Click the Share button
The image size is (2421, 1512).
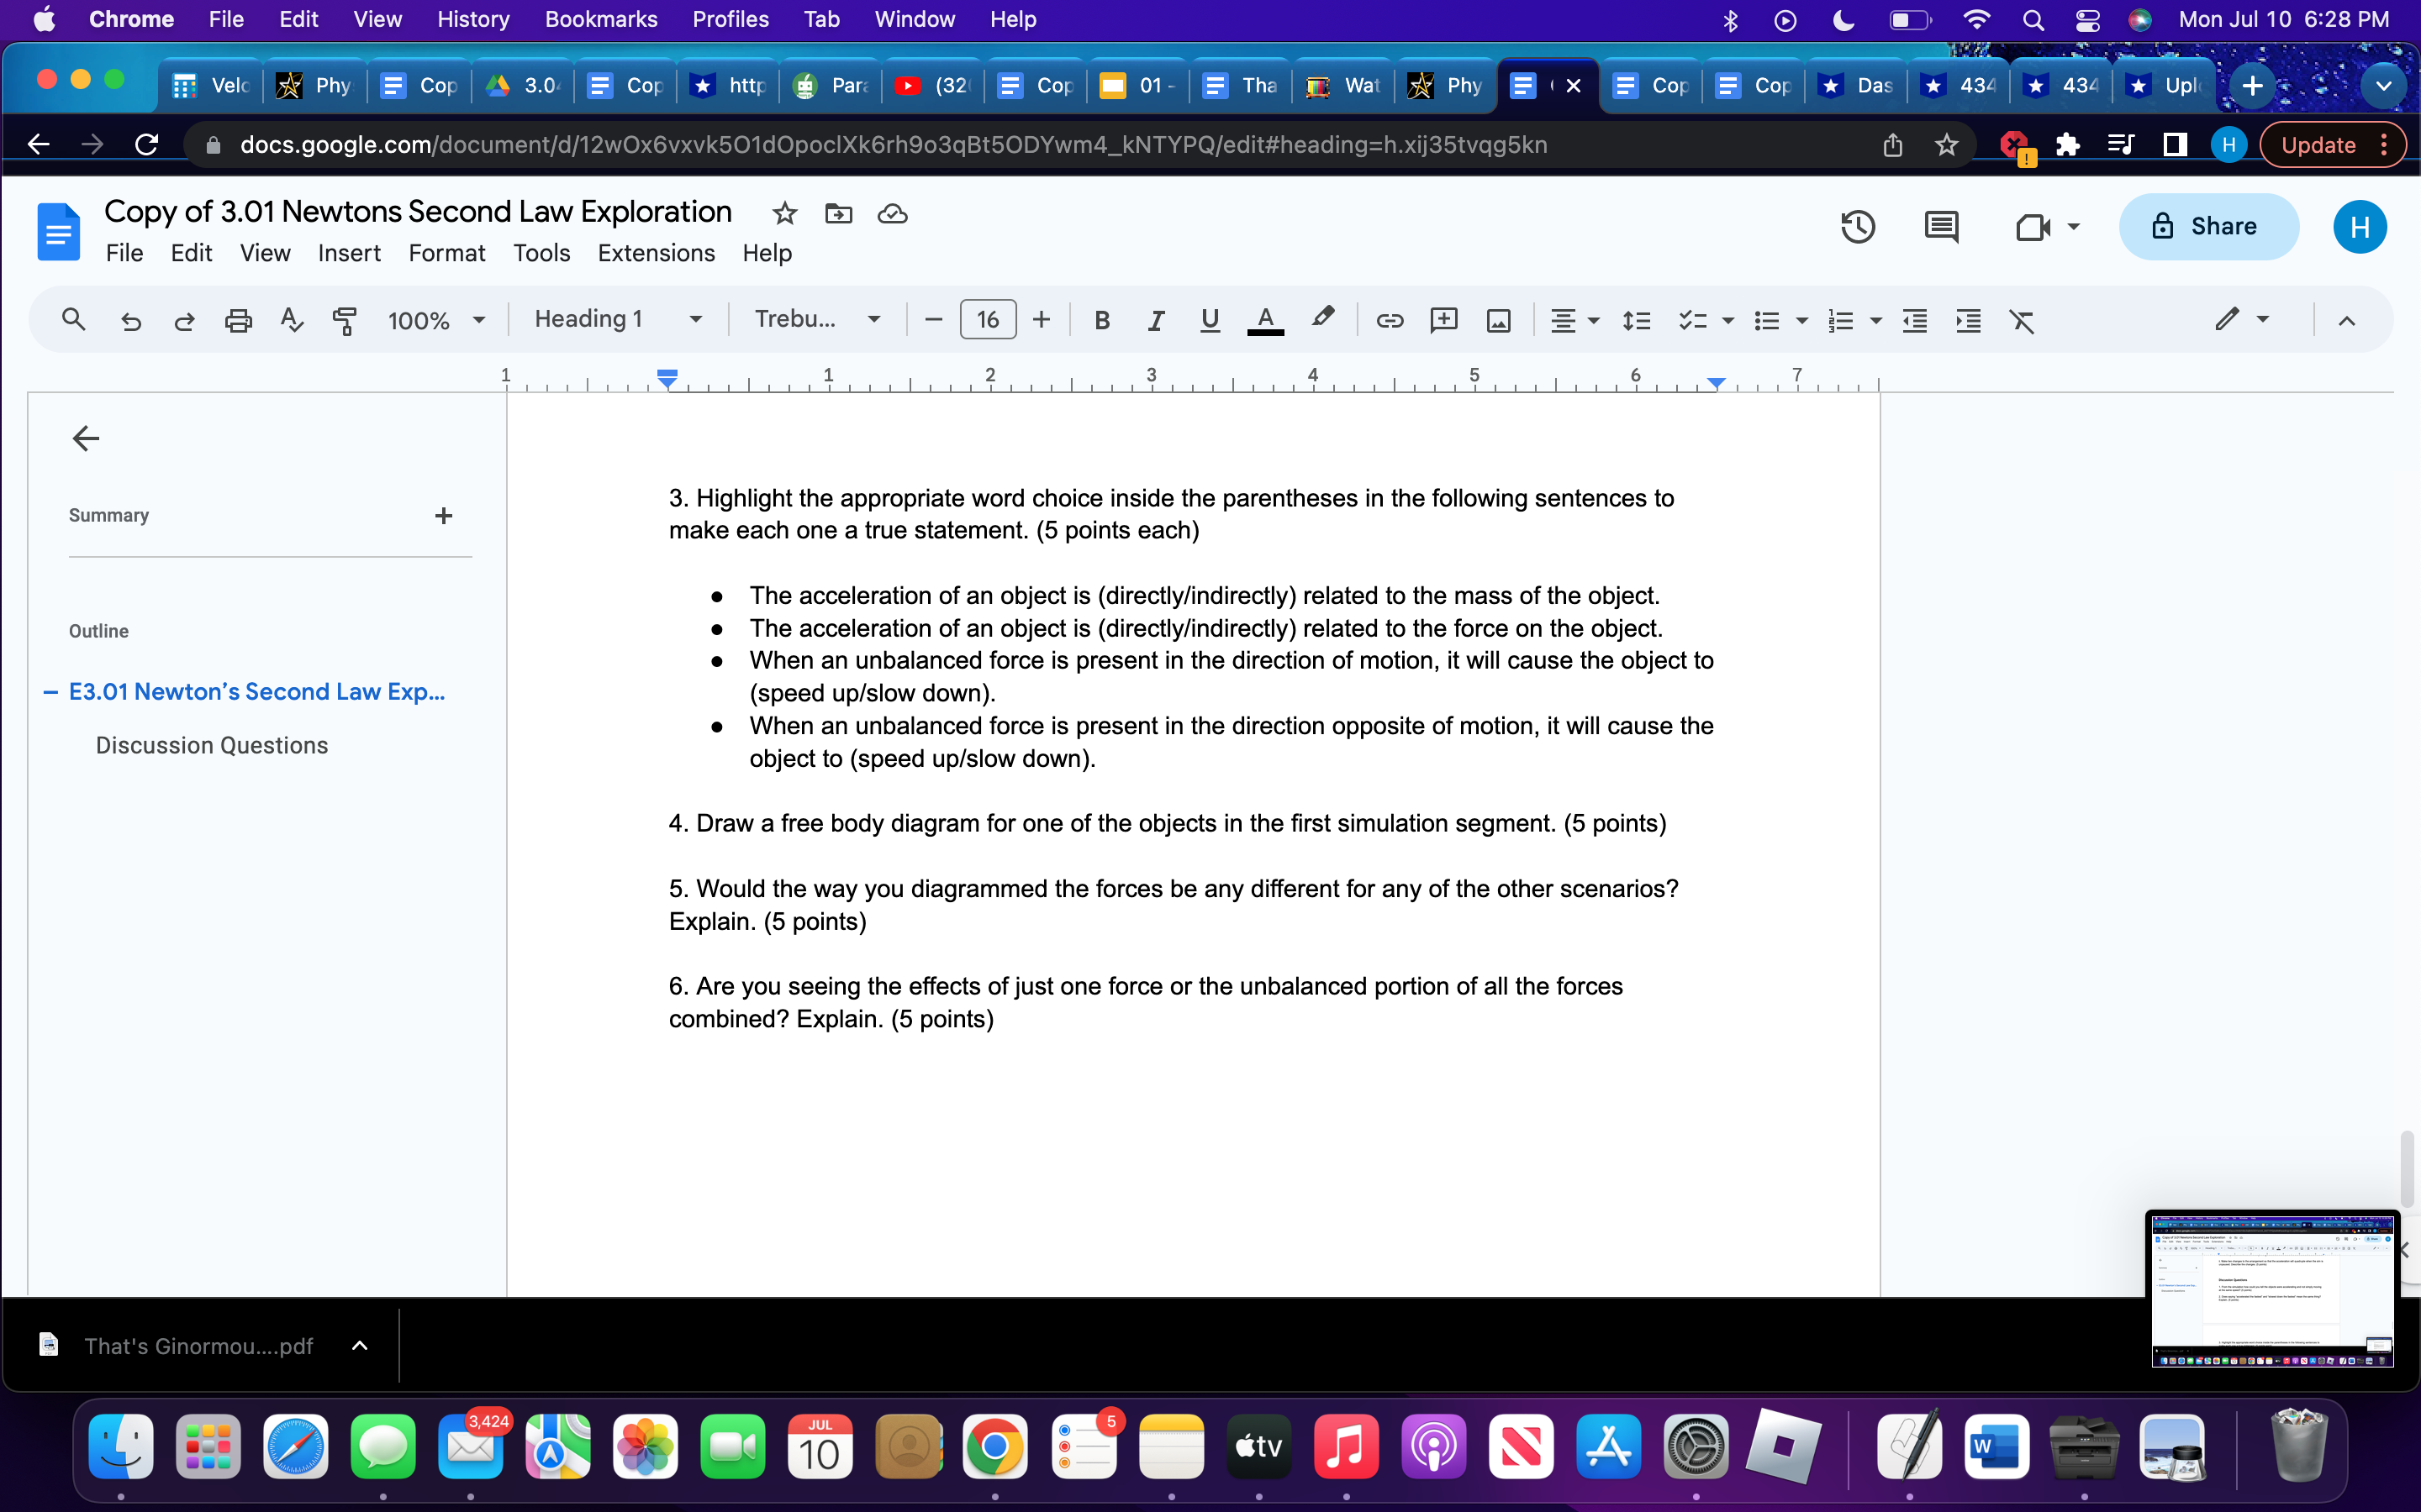coord(2208,226)
